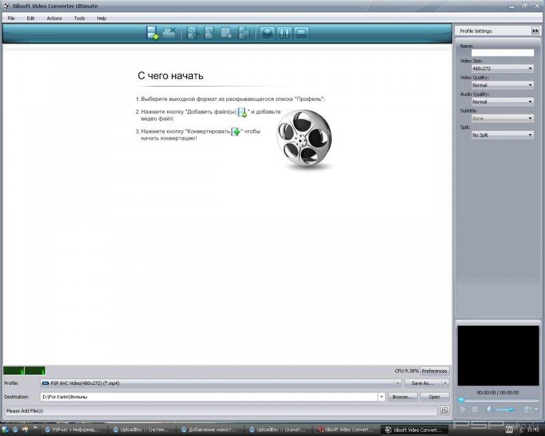Viewport: 545px width, 436px height.
Task: Toggle the log view icon beside status bar
Action: coord(444,411)
